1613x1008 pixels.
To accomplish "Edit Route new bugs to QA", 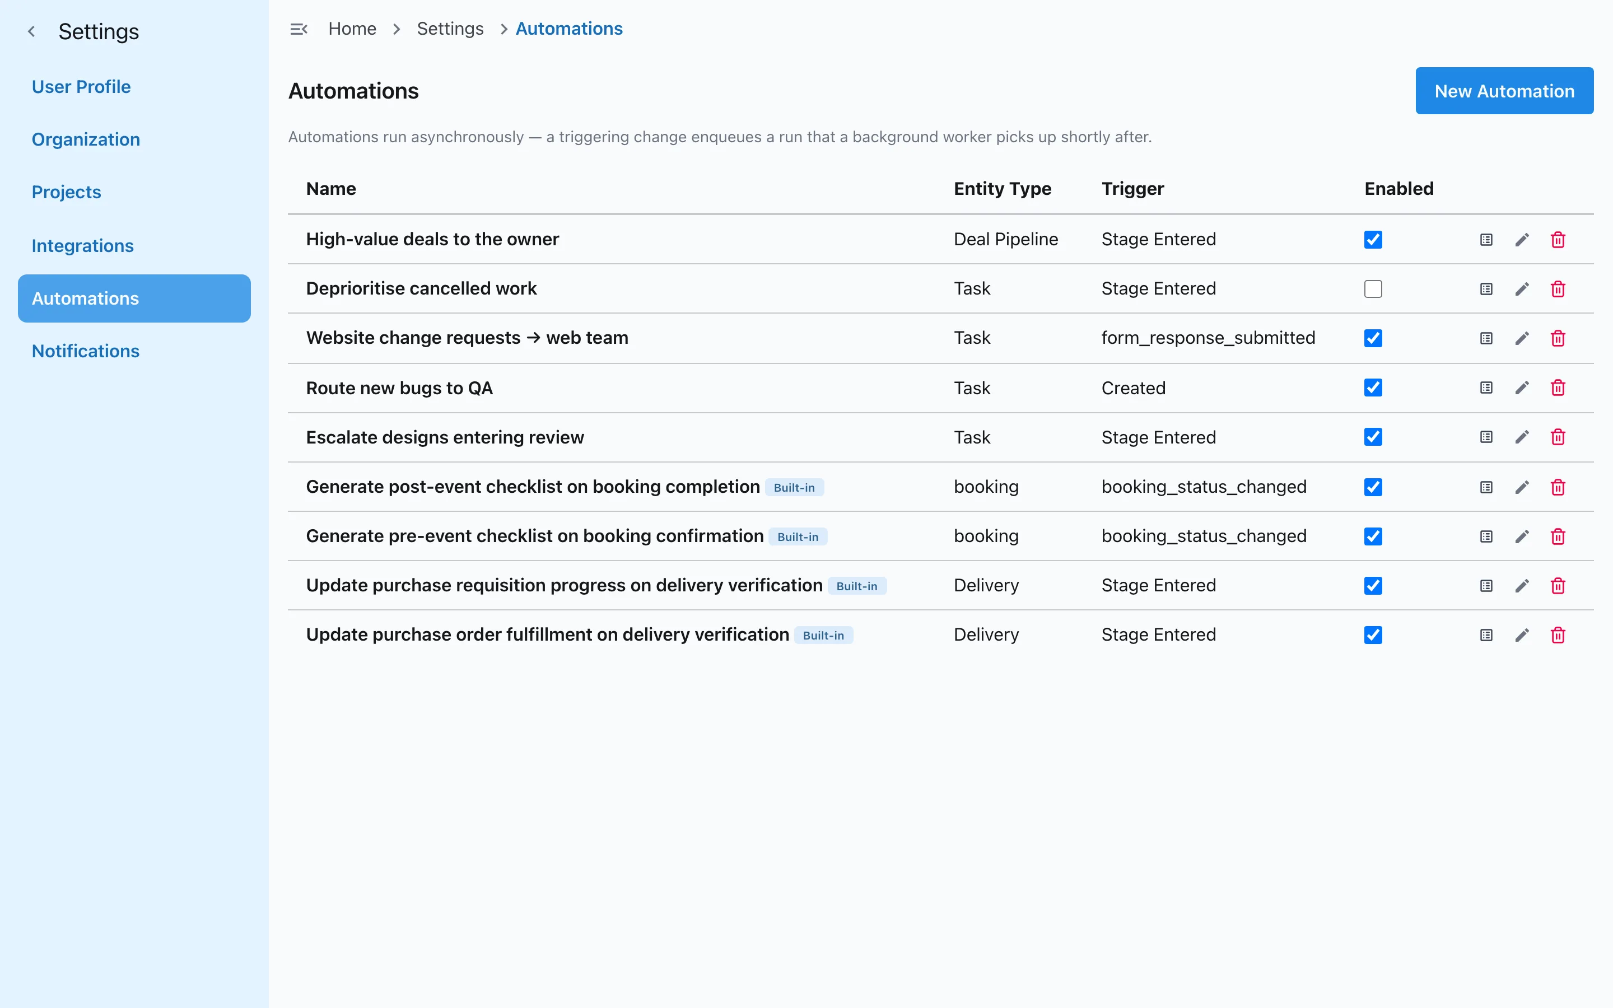I will 1522,388.
